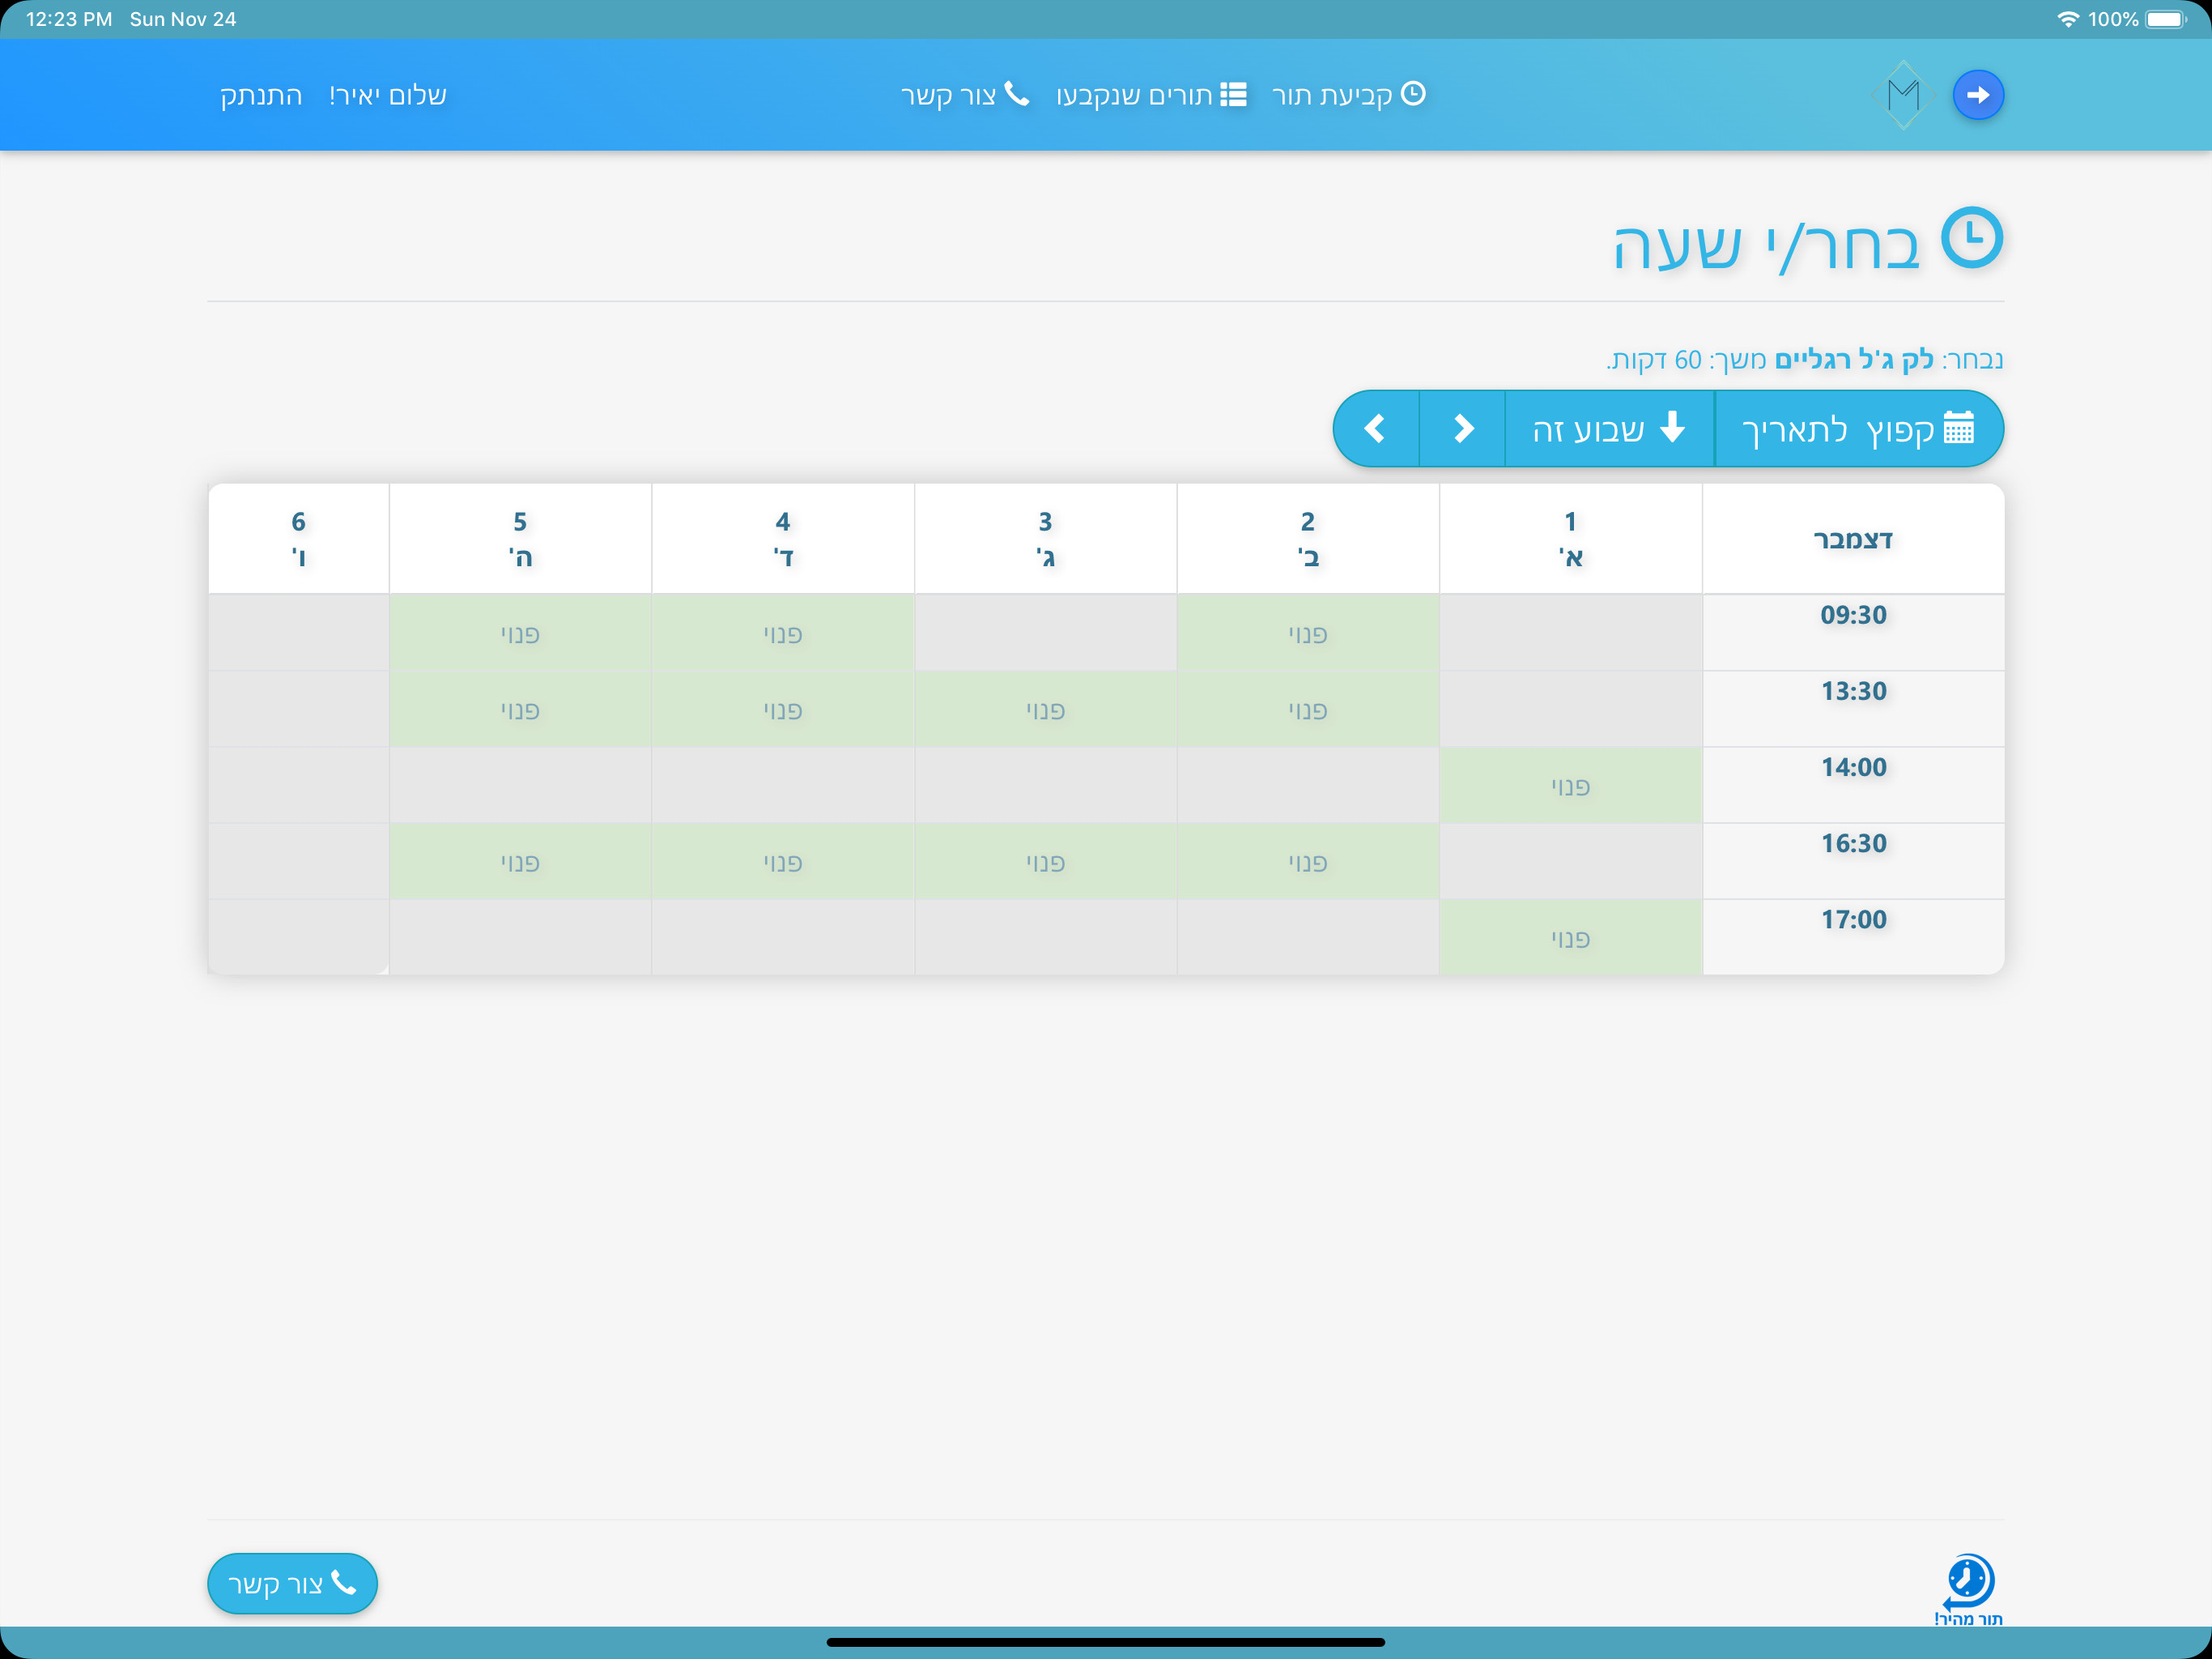Select 13:30 slot on day 2 ב'
This screenshot has height=1659, width=2212.
pyautogui.click(x=1308, y=710)
